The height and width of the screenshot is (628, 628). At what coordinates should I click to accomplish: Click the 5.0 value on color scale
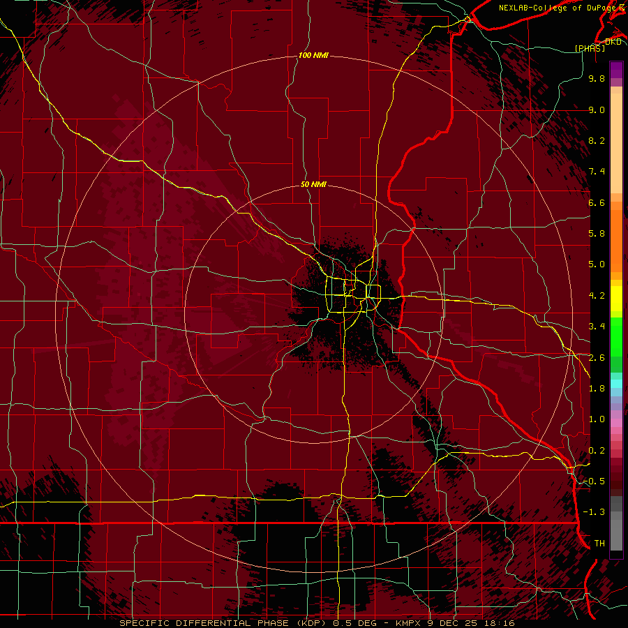[597, 264]
